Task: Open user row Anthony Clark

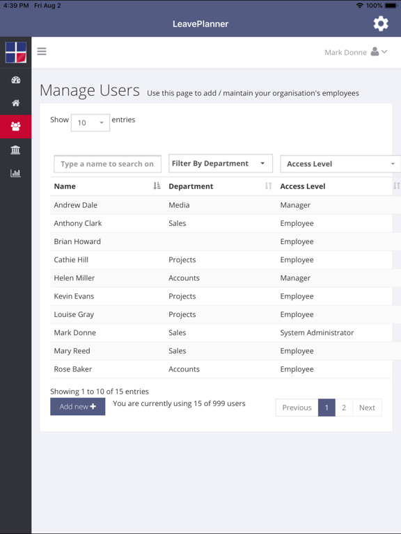Action: (226, 223)
